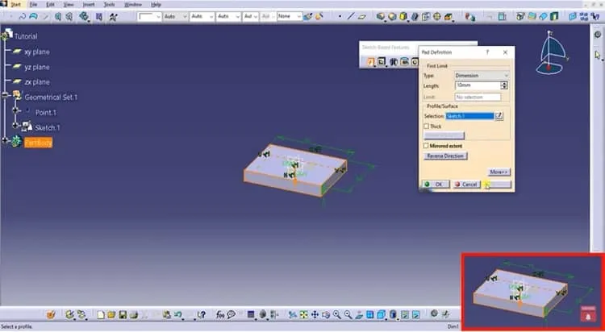The width and height of the screenshot is (605, 332).
Task: Select the Pocket tool in Sketch-Based Features
Action: [382, 62]
